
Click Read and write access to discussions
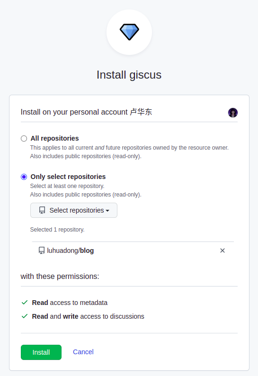point(88,316)
